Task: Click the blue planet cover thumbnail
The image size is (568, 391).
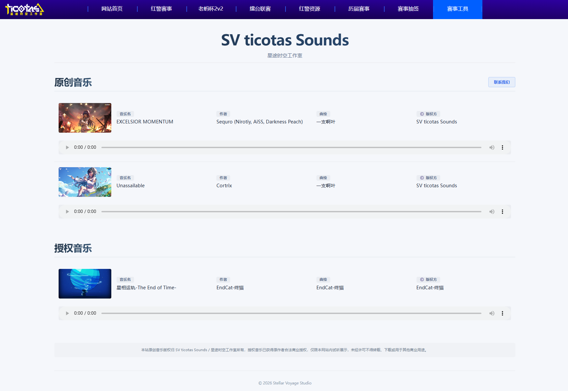Action: (85, 284)
